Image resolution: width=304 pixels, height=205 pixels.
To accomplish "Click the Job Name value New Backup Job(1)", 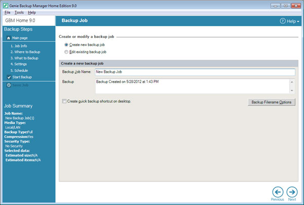I will coord(20,118).
